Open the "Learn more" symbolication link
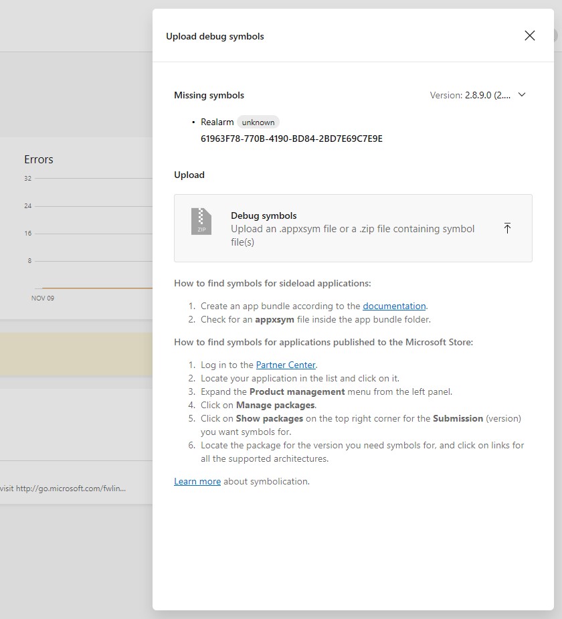Screen dimensions: 562x619 click(x=197, y=481)
